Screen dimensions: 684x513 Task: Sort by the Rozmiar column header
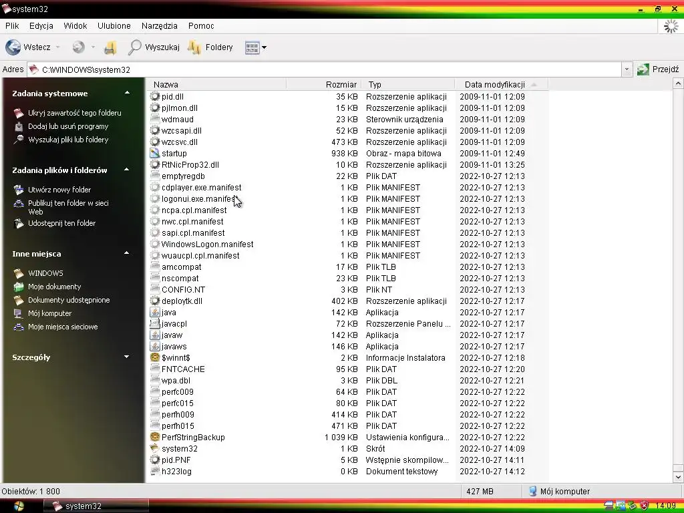(324, 85)
